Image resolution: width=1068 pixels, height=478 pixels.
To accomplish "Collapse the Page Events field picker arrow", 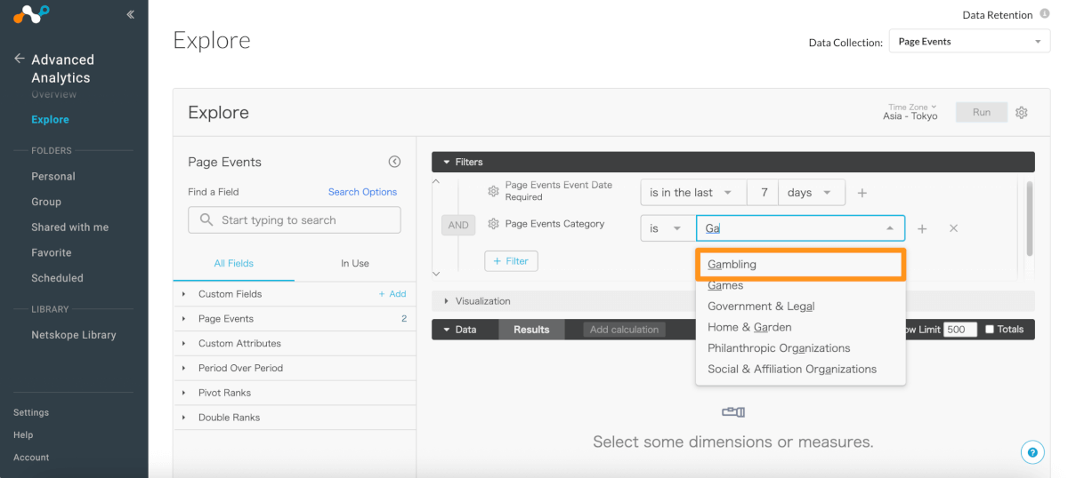I will coord(394,162).
